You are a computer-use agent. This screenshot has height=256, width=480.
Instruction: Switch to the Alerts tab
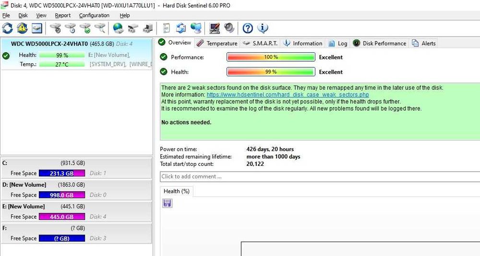coord(424,44)
